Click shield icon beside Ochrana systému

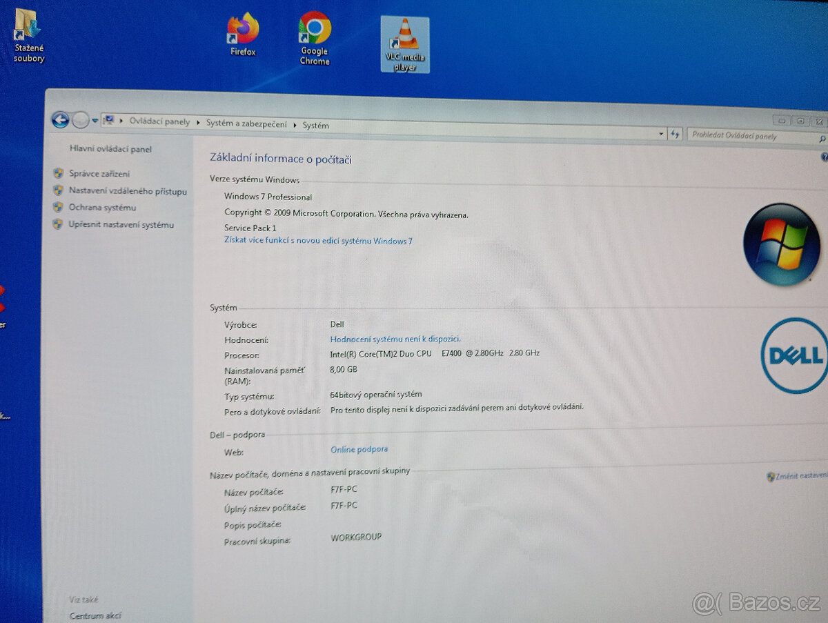[58, 207]
